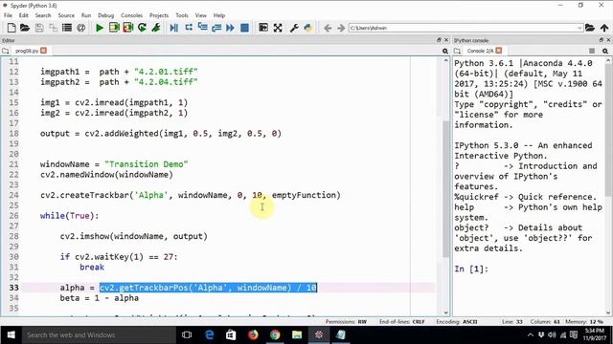Select the prog08.py editor tab
The width and height of the screenshot is (613, 344).
[x=27, y=51]
